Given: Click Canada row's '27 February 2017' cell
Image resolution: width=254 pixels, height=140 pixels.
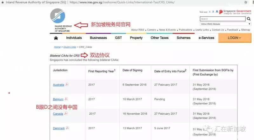Looking at the screenshot, I should [165, 114].
